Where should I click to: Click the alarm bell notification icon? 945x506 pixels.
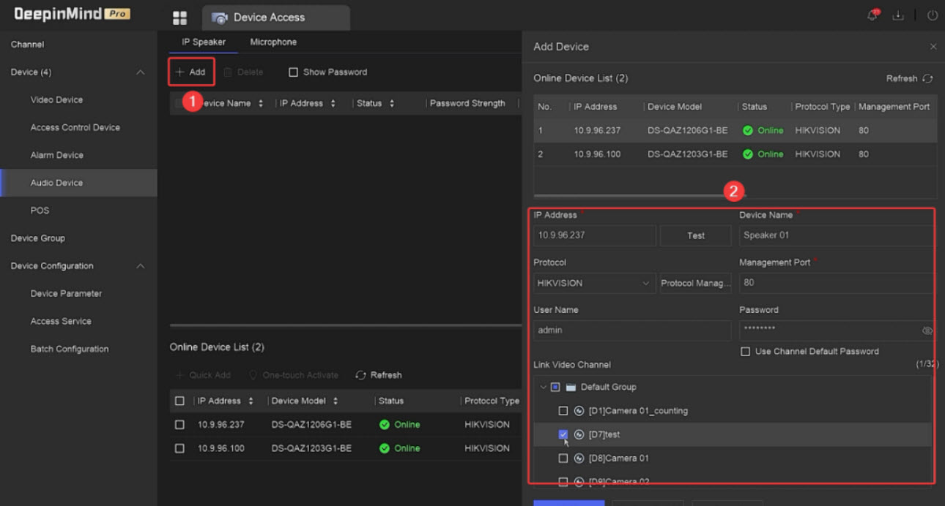[872, 16]
